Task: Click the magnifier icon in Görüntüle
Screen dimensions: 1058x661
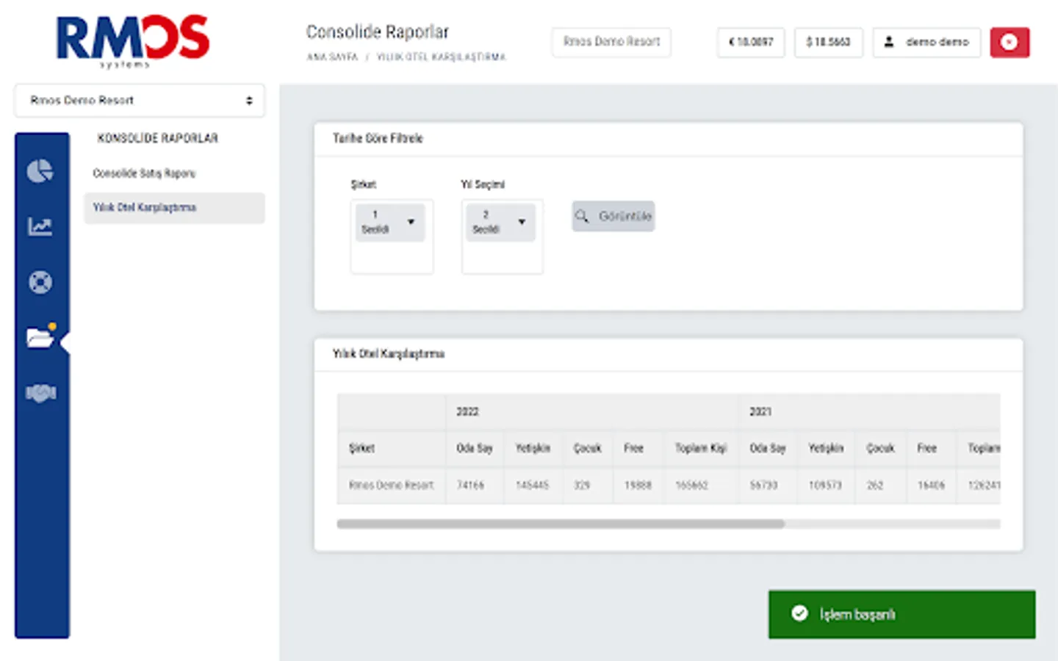Action: point(582,216)
